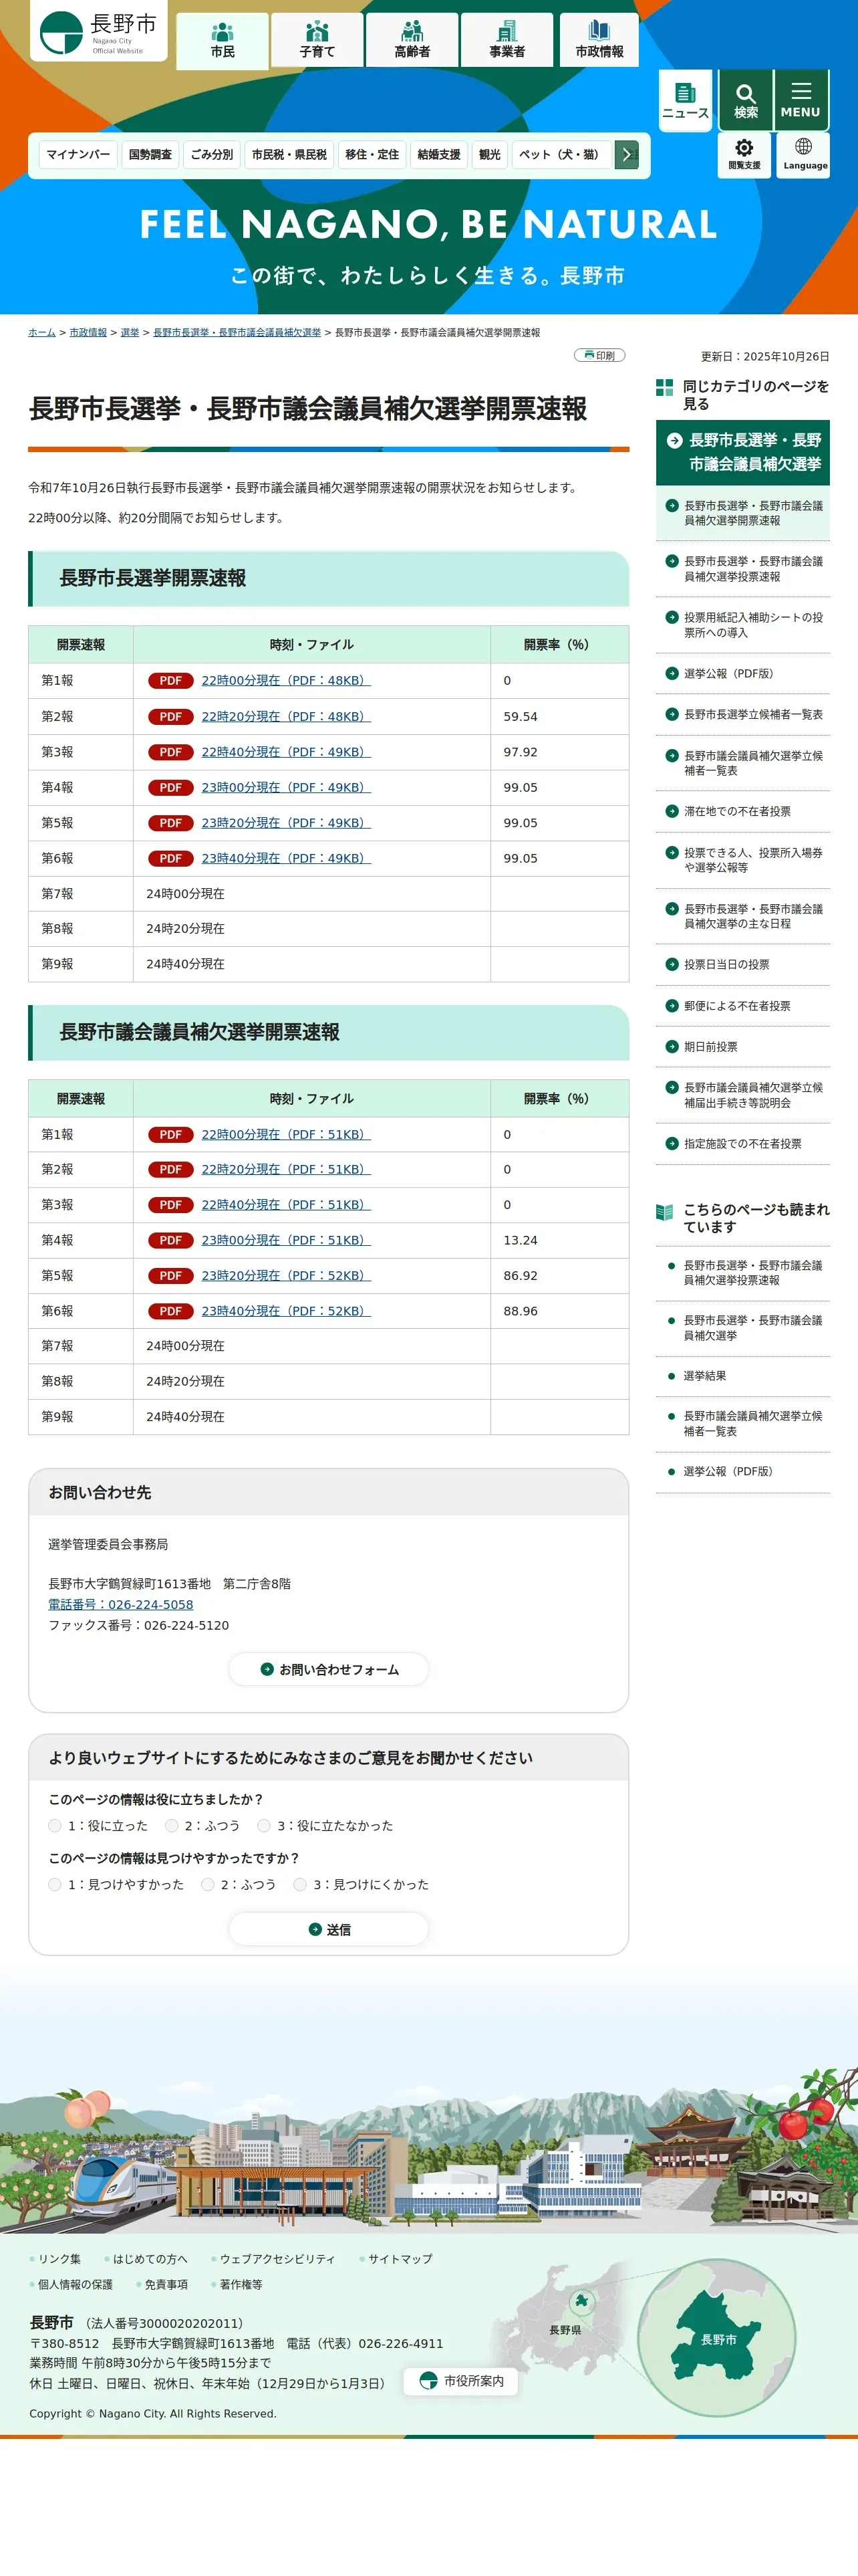Viewport: 858px width, 2576px height.
Task: Open the 市政情報 city info tab
Action: pos(599,40)
